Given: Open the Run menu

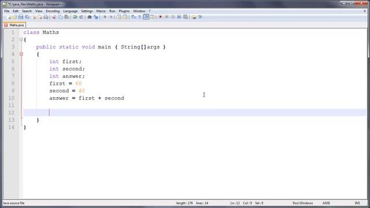Looking at the screenshot, I should [112, 11].
